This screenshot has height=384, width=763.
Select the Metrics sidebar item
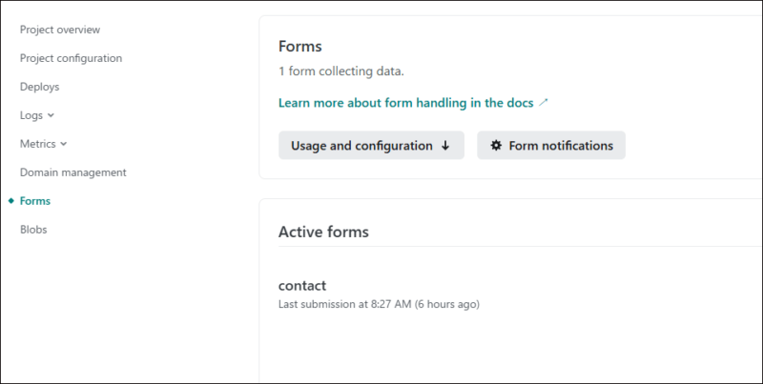[37, 144]
